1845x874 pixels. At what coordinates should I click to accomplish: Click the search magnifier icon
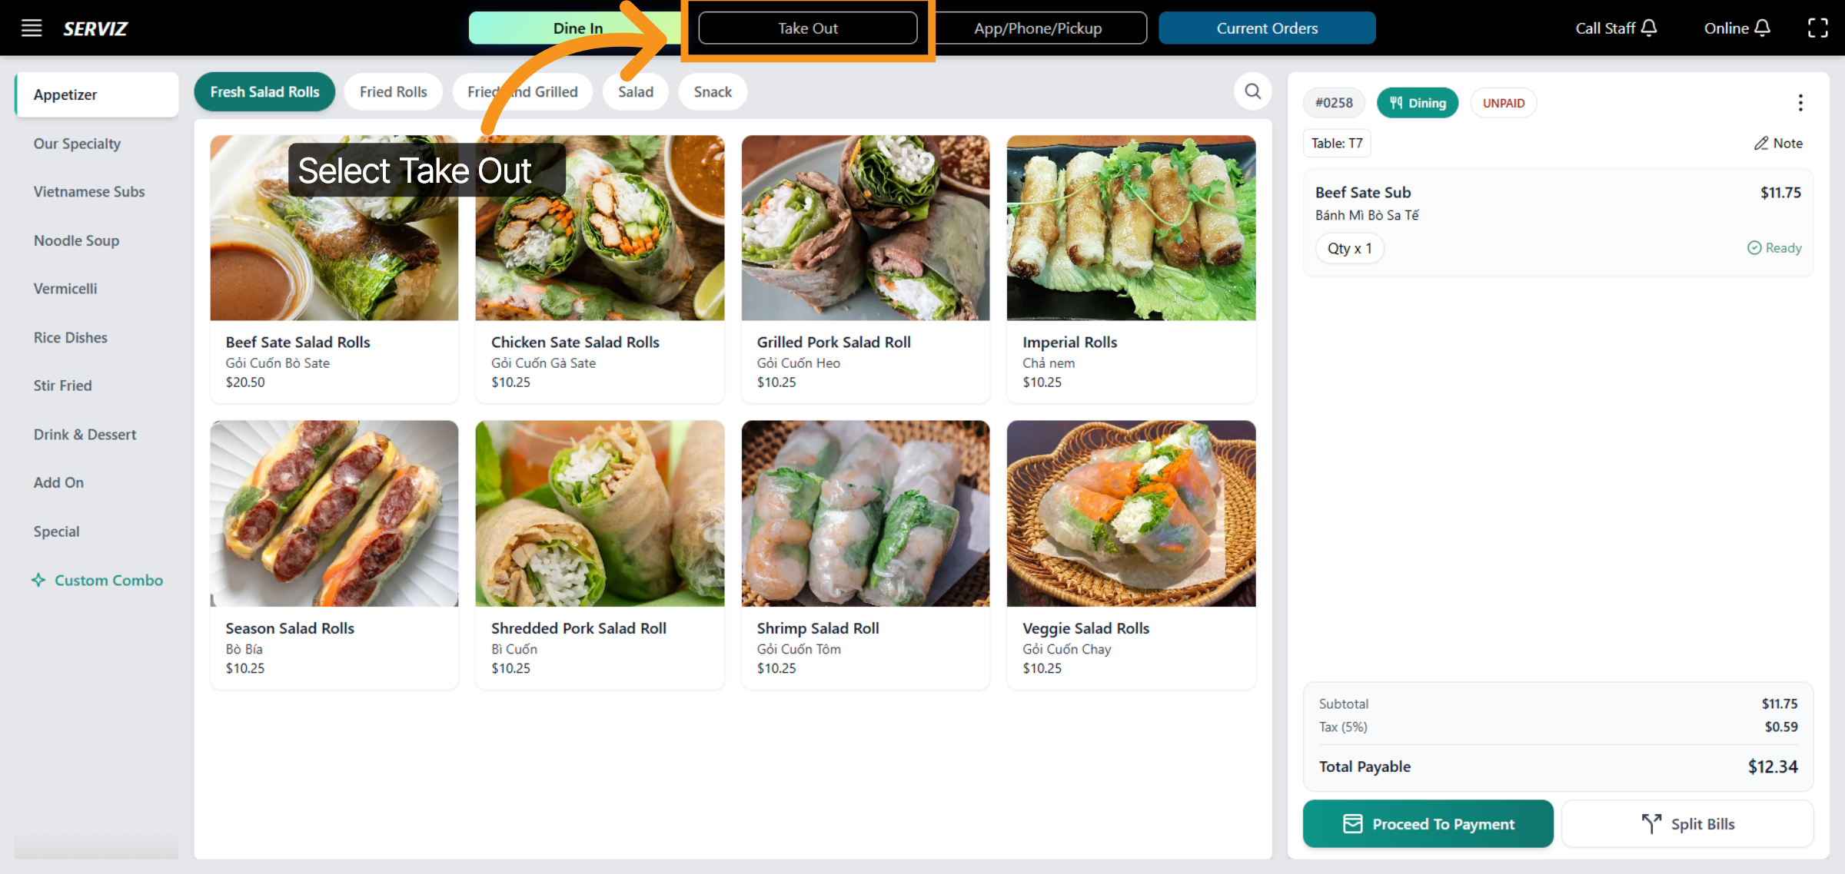point(1252,91)
